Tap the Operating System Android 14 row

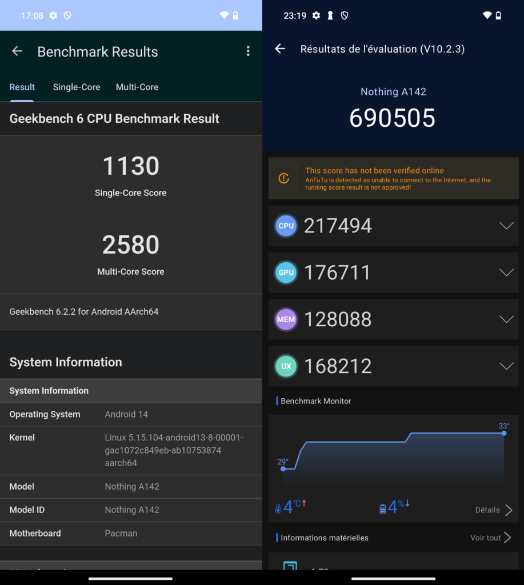(x=131, y=415)
